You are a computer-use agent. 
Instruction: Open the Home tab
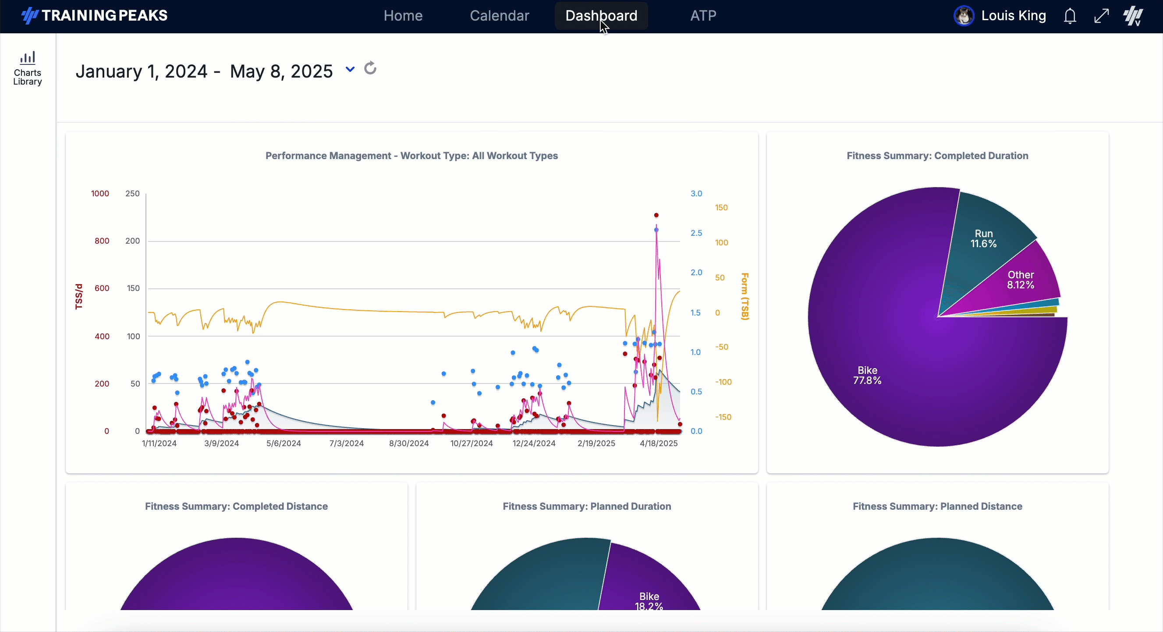point(403,16)
